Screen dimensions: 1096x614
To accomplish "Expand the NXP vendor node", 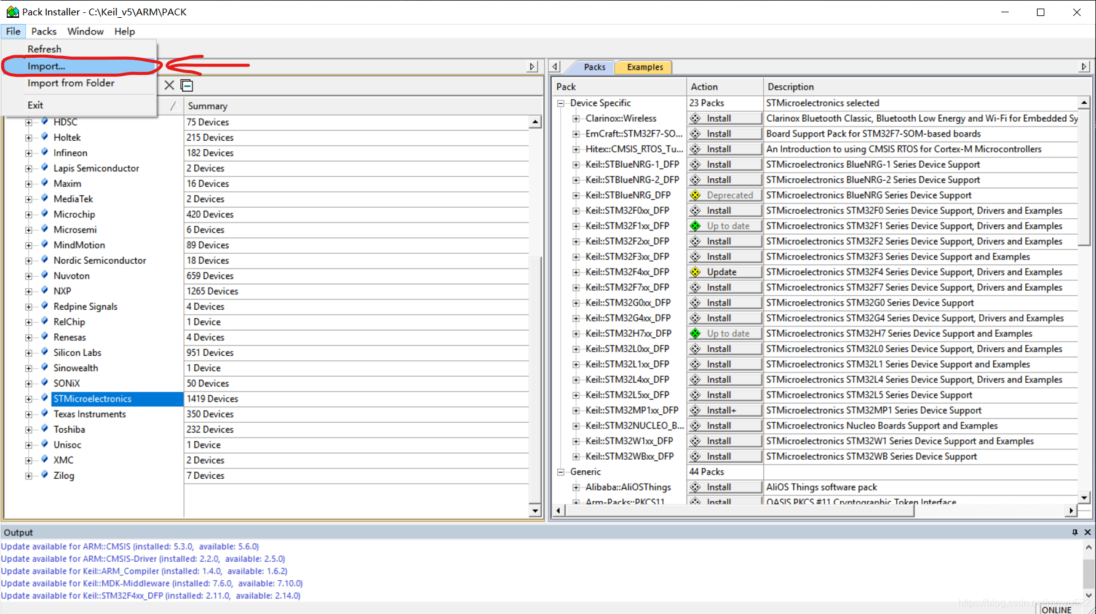I will [x=28, y=291].
